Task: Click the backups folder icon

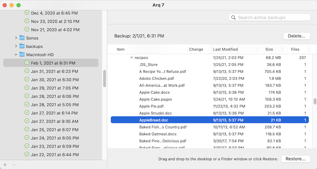Action: [22, 46]
